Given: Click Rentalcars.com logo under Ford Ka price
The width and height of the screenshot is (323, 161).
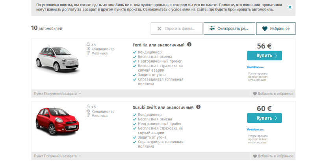Looking at the screenshot, I should pos(255,67).
